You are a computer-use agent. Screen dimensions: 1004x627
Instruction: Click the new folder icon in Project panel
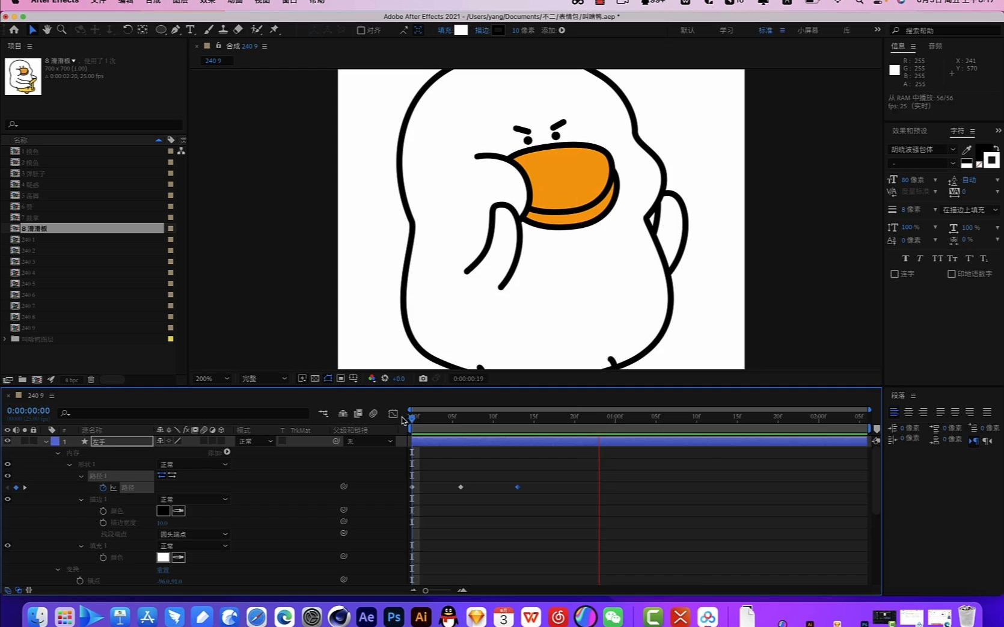coord(22,379)
